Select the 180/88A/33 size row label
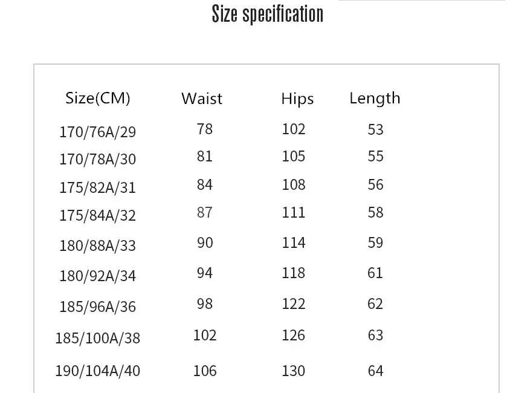The height and width of the screenshot is (393, 510). click(97, 245)
